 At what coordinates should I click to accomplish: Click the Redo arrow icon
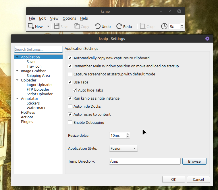point(119,26)
